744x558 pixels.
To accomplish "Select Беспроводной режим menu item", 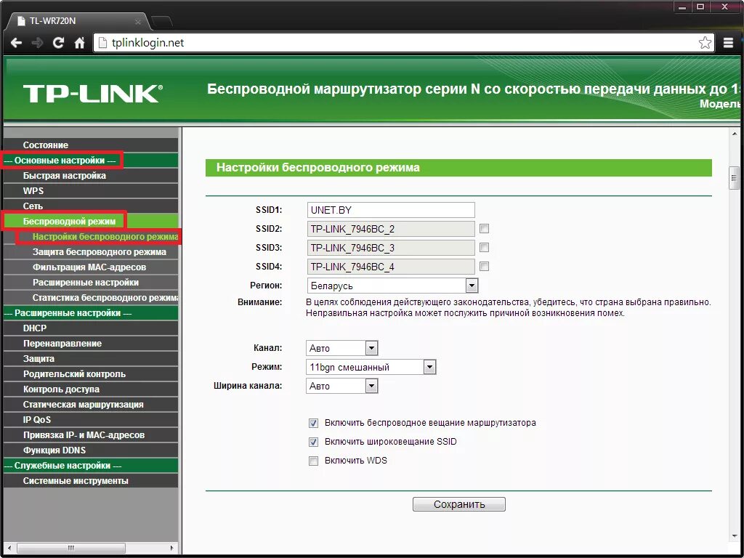I will (x=91, y=221).
